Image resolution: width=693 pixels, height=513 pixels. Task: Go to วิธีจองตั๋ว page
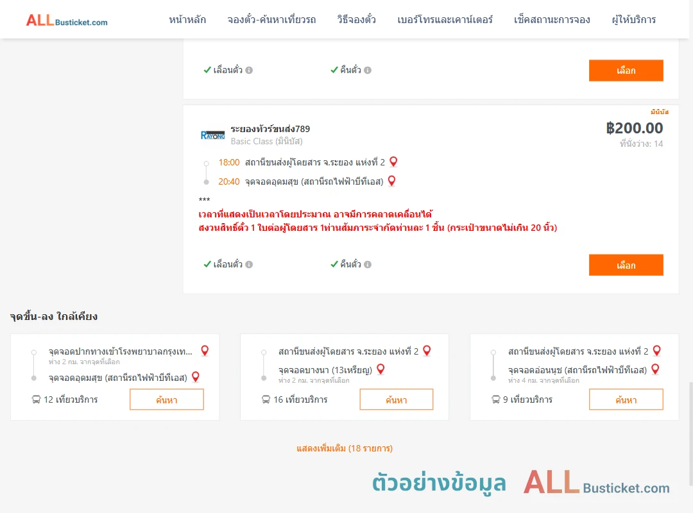(x=356, y=19)
